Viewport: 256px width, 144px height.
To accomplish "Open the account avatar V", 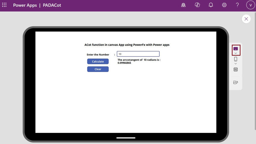I will click(x=251, y=5).
